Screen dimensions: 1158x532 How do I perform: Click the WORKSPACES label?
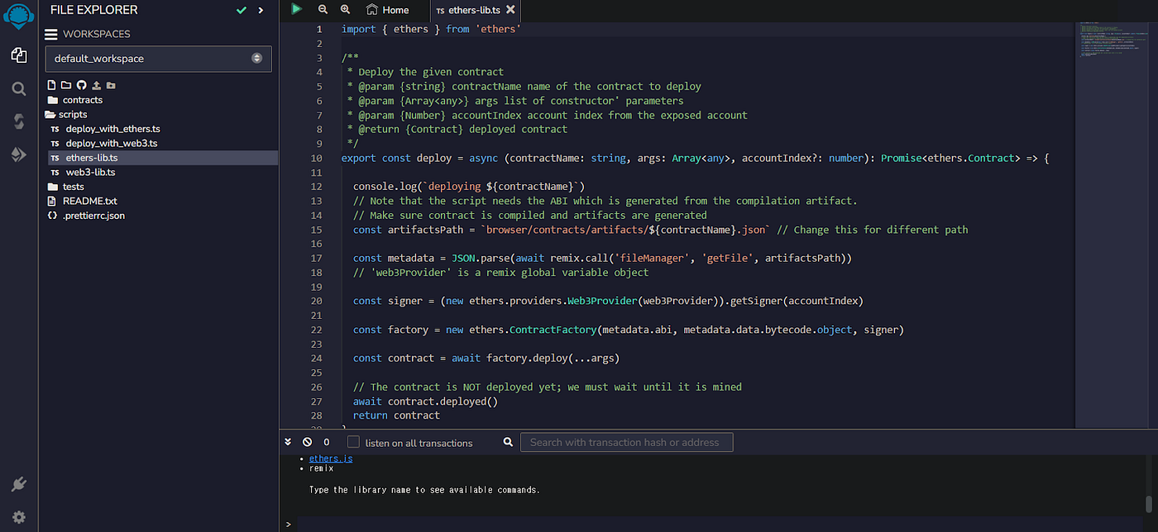coord(97,34)
